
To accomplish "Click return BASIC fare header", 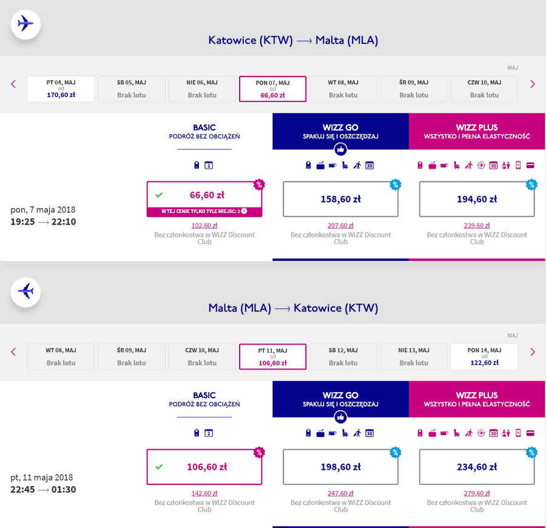I will [x=204, y=399].
